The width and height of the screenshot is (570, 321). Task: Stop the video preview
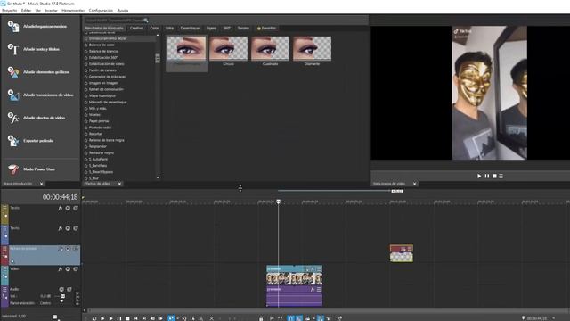(494, 177)
